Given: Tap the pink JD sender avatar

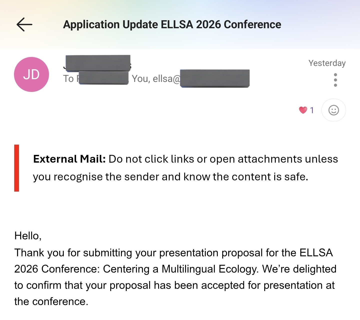Looking at the screenshot, I should (31, 74).
